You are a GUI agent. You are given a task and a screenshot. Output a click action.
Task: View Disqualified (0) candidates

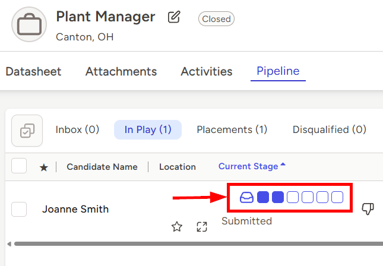(330, 129)
